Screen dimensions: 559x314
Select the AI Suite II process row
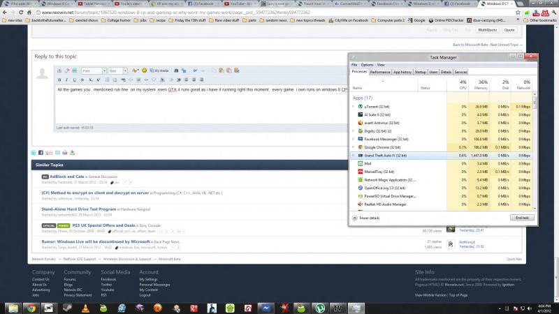[441, 114]
